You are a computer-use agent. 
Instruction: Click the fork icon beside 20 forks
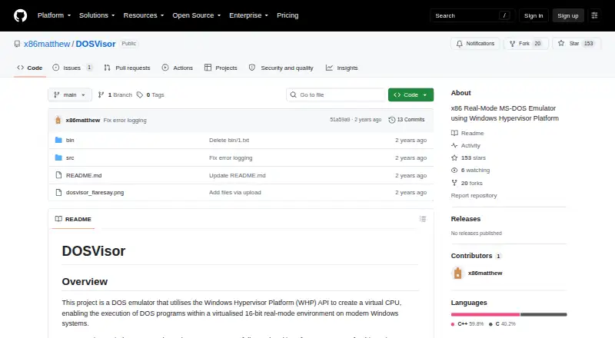(x=454, y=183)
